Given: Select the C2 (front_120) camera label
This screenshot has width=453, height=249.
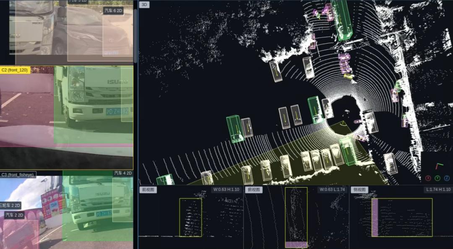Looking at the screenshot, I should [x=15, y=70].
